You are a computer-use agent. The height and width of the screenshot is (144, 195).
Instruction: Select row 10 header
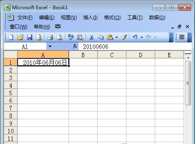11,131
